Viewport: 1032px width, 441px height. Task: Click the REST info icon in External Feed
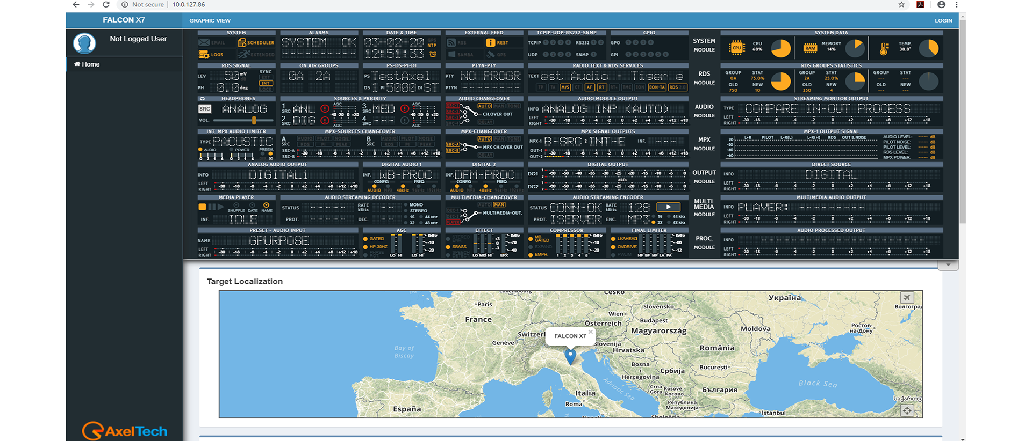pyautogui.click(x=490, y=43)
